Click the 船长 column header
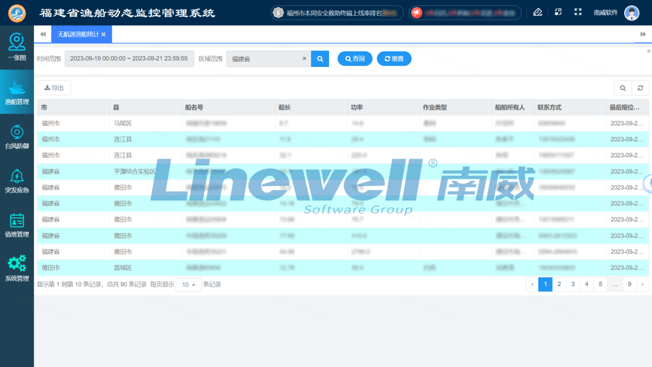Viewport: 652px width, 367px height. [311, 107]
